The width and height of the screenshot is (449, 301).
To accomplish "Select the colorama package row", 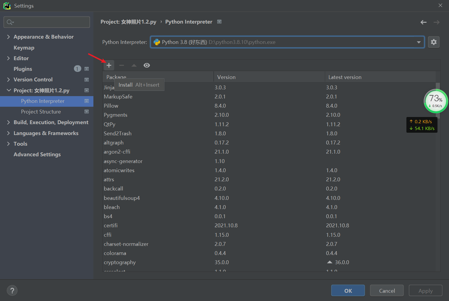I will pos(269,253).
